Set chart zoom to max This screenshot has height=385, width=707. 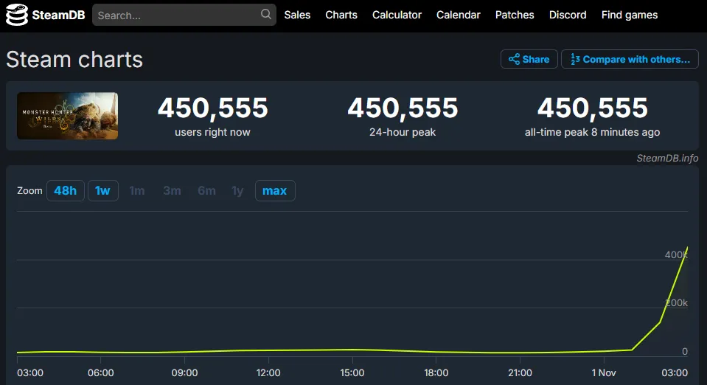275,190
